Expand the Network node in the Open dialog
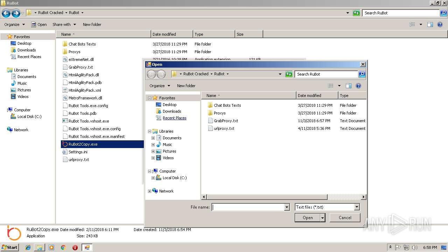The height and width of the screenshot is (252, 448). pos(150,191)
